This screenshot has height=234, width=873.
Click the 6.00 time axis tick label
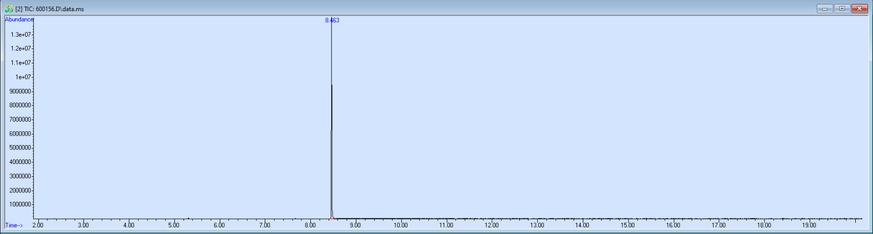pos(220,225)
